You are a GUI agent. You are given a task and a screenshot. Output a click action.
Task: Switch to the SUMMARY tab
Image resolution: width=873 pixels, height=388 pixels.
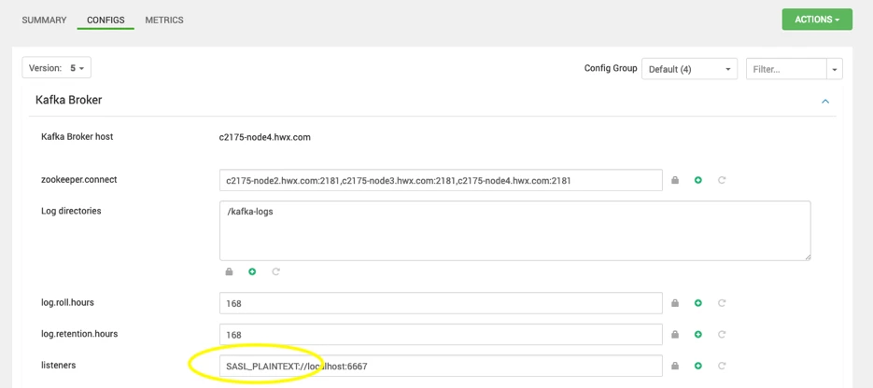click(44, 20)
